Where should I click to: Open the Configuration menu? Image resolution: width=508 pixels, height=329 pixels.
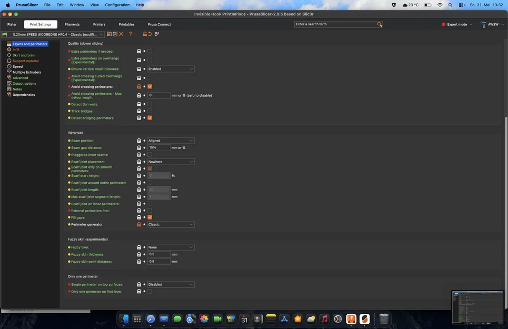tap(117, 5)
